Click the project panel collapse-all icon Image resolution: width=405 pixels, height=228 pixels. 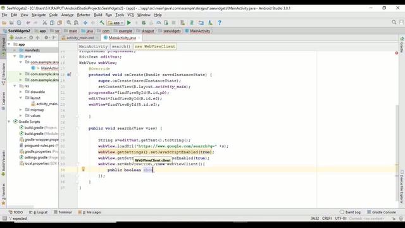[x=38, y=38]
